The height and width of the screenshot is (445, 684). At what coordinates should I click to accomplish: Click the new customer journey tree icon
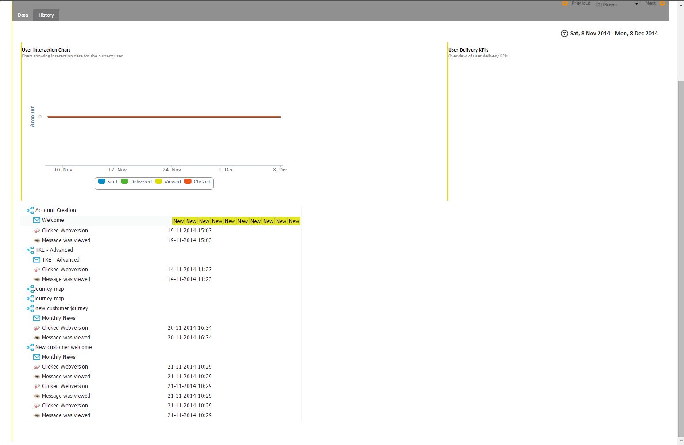(x=30, y=308)
